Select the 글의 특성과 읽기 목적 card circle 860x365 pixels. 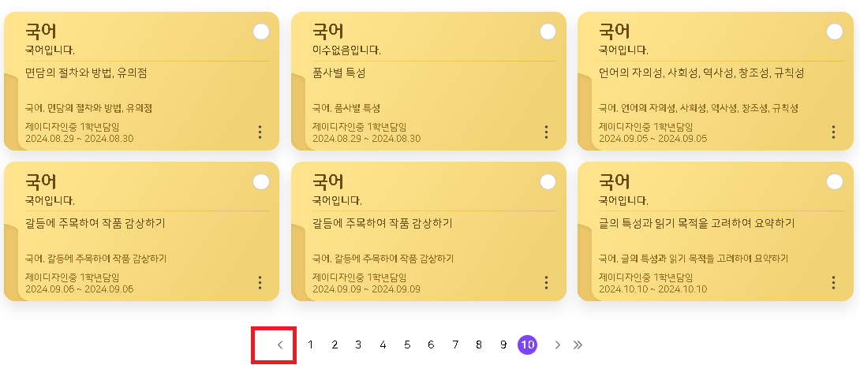pos(834,182)
